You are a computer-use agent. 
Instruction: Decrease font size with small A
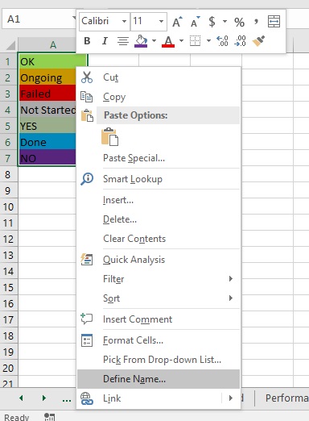coord(195,22)
